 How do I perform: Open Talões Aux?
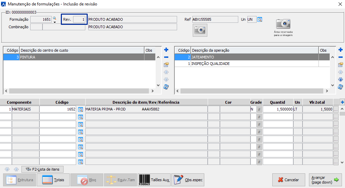tap(154, 180)
